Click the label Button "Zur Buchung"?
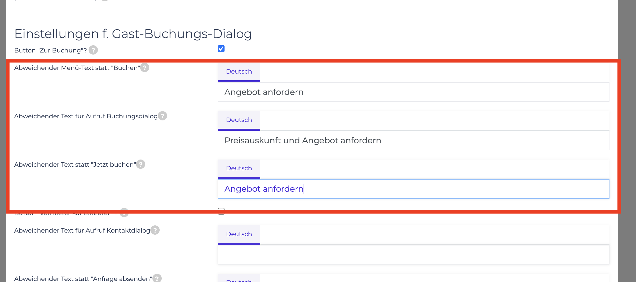The width and height of the screenshot is (636, 282). [x=50, y=50]
